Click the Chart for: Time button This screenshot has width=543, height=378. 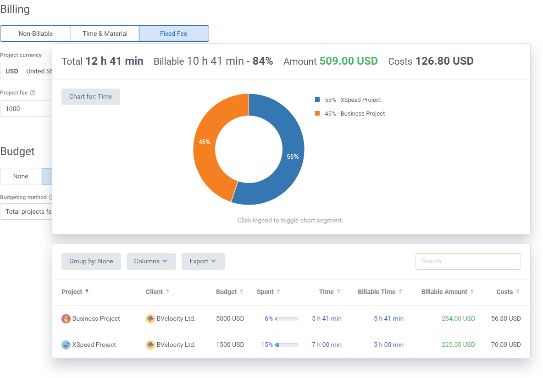[x=90, y=96]
